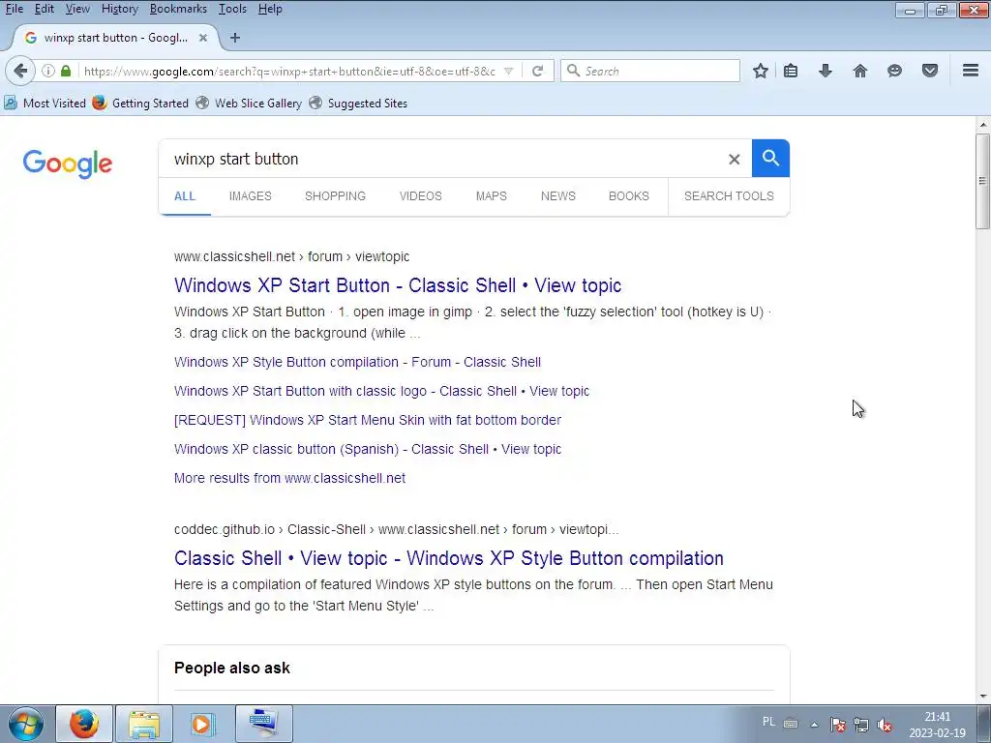Click More results from www.classicshell.net
This screenshot has height=743, width=991.
(x=289, y=478)
